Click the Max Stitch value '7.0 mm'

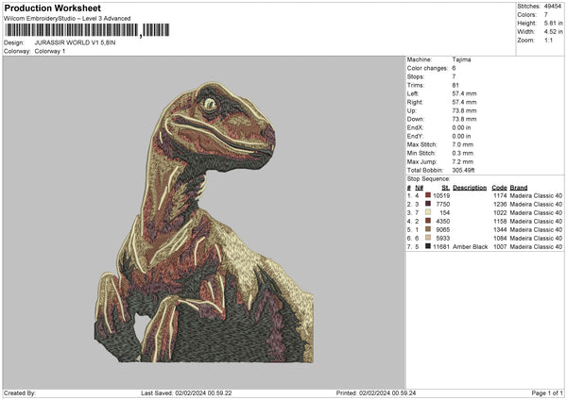(x=462, y=144)
